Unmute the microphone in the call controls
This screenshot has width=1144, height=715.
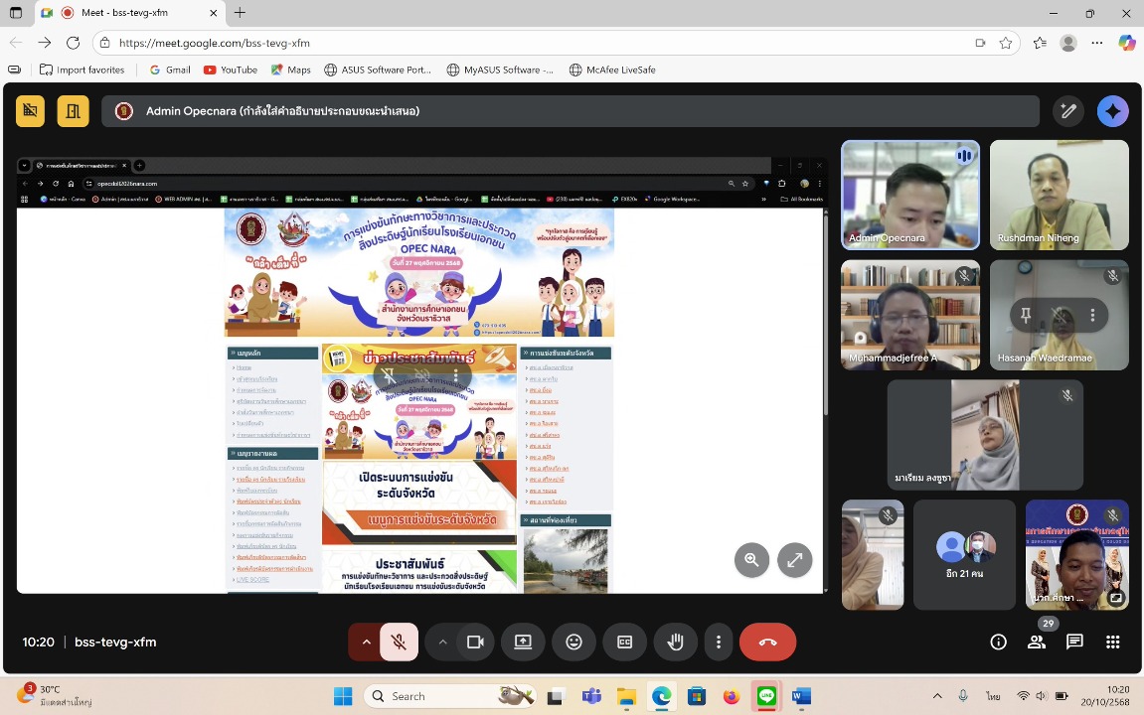[399, 643]
